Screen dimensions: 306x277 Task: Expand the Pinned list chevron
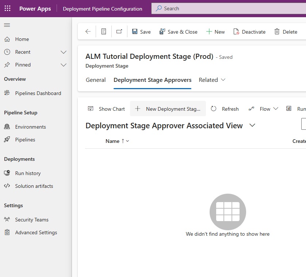click(x=64, y=65)
